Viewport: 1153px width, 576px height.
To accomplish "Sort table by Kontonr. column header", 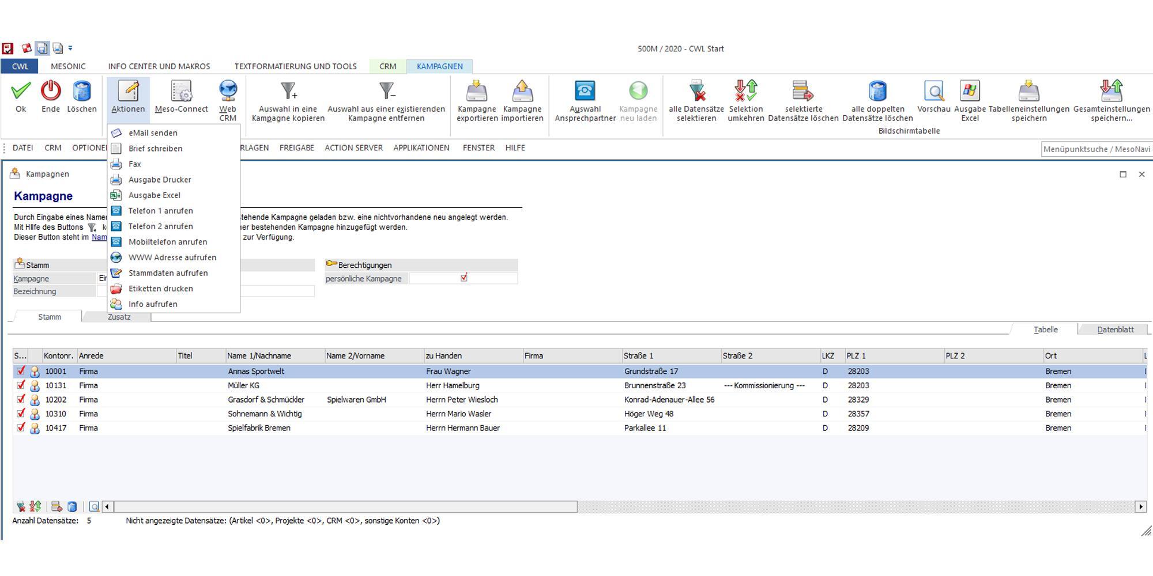I will [x=59, y=356].
